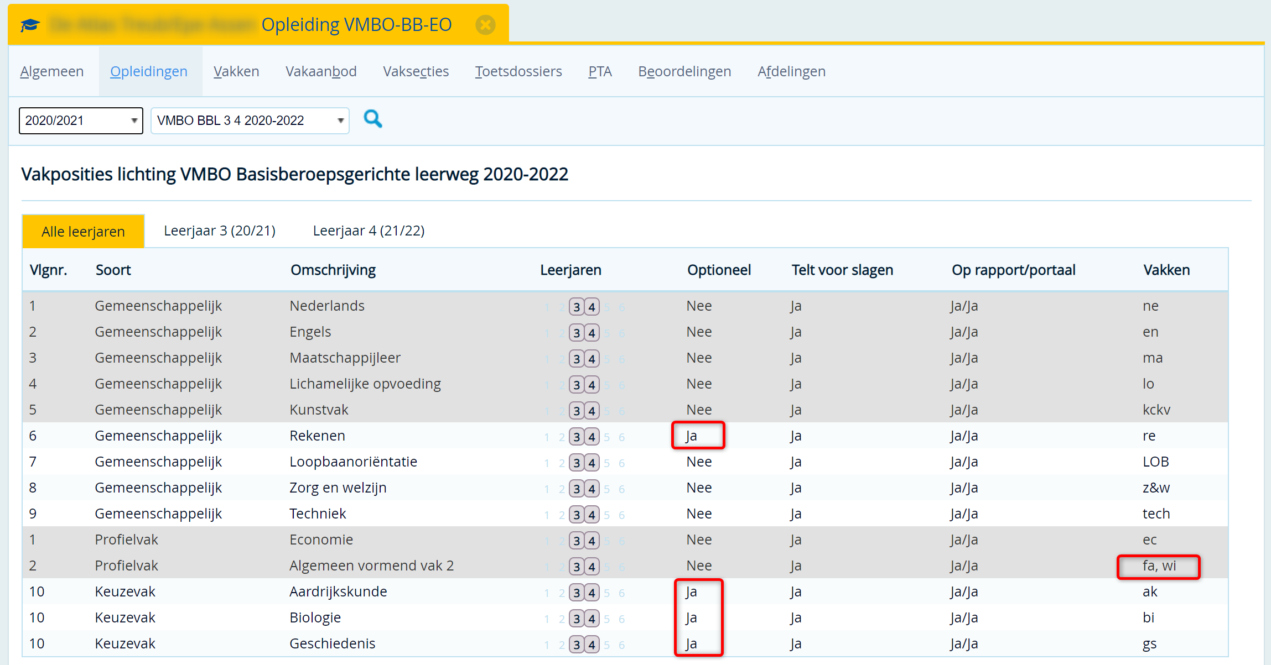Screen dimensions: 1271x665
Task: Click leerjaar 3 badge in Nederlands row
Action: coord(577,307)
